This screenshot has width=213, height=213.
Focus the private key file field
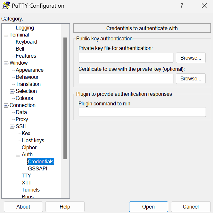point(126,58)
